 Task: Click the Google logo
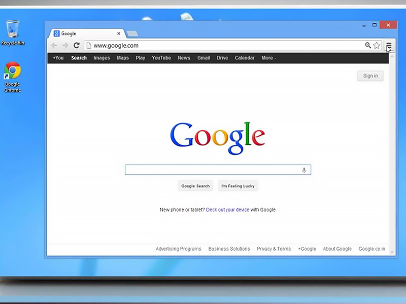218,138
